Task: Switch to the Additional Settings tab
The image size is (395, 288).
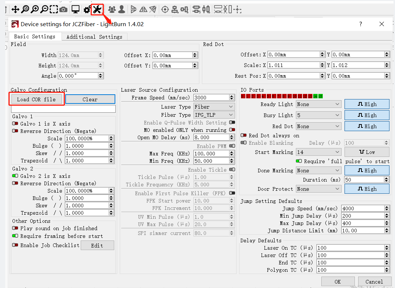Action: (94, 37)
